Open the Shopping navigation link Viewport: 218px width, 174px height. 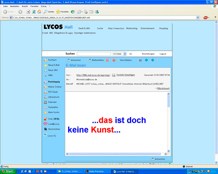(163, 28)
